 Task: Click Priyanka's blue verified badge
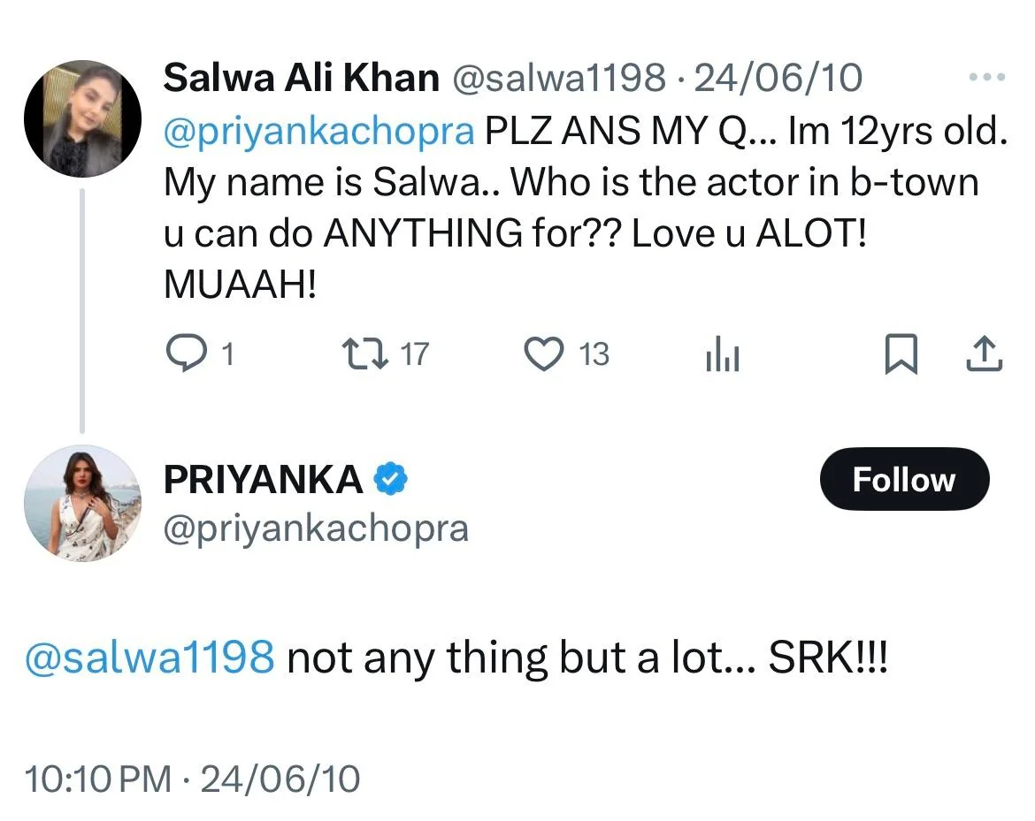(390, 480)
